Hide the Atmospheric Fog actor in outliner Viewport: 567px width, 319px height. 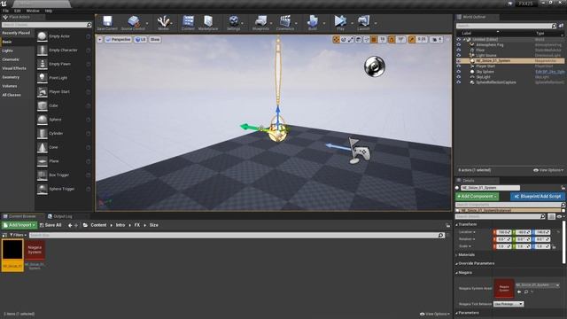click(x=459, y=45)
